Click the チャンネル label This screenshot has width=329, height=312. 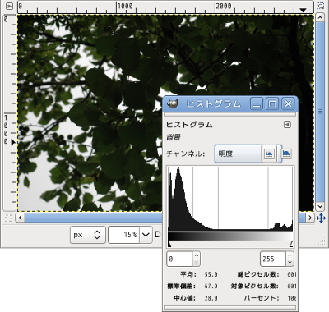[x=186, y=154]
